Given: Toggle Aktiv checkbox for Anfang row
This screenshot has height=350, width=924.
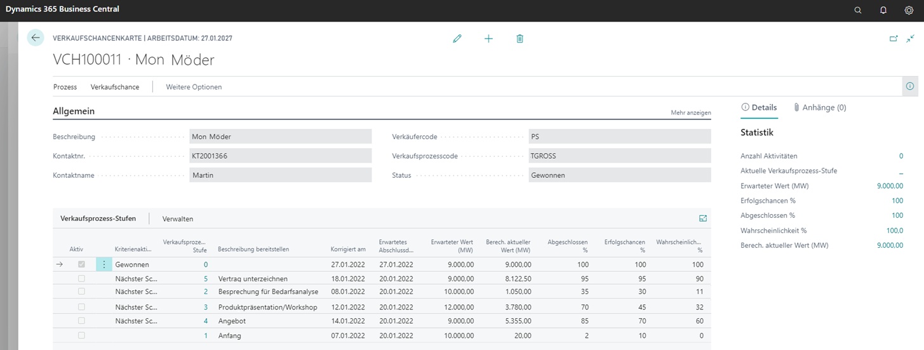Looking at the screenshot, I should 81,335.
